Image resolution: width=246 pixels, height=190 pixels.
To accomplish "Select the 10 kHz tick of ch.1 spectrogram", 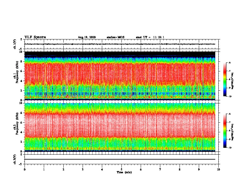I will point(21,52).
